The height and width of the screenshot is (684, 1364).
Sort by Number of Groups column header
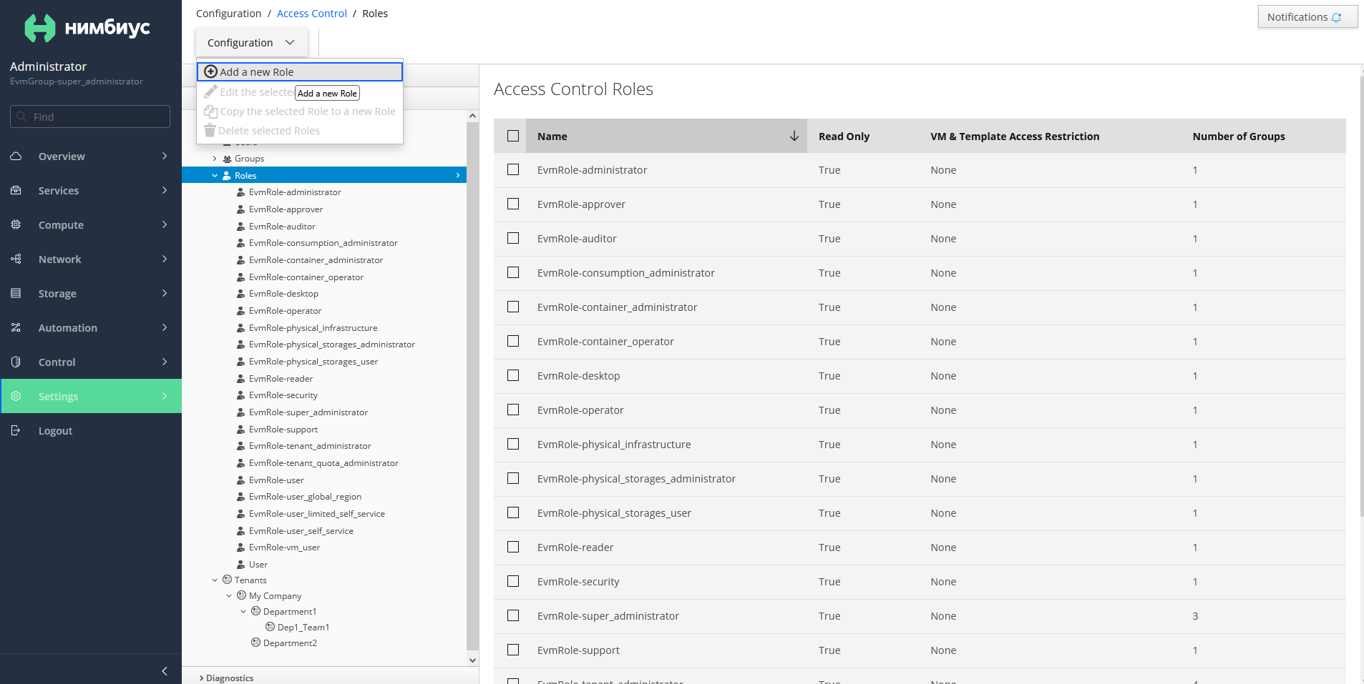[x=1239, y=136]
